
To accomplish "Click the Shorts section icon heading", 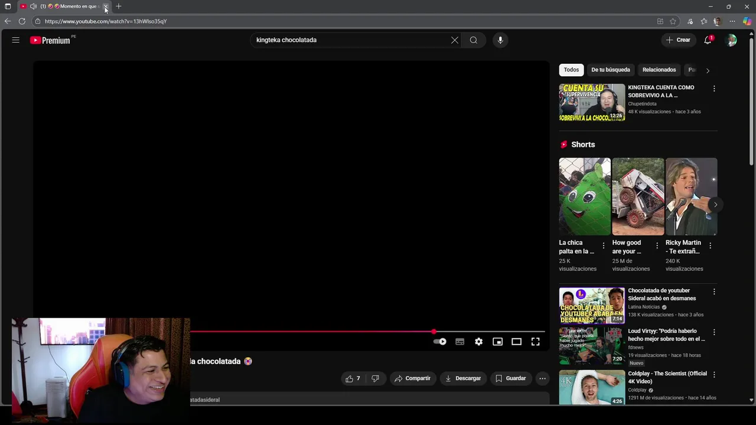I will 563,145.
